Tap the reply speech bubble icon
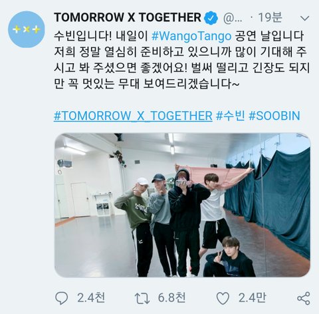This screenshot has width=319, height=314. tap(61, 298)
